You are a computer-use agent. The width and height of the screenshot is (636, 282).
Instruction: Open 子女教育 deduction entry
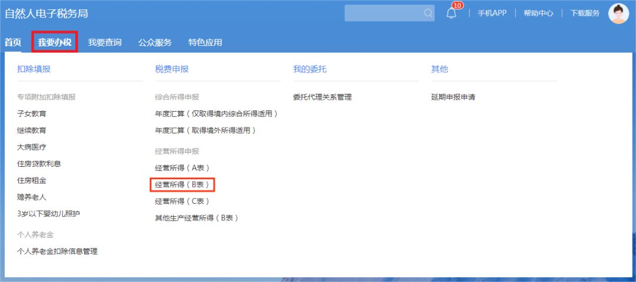click(x=32, y=114)
